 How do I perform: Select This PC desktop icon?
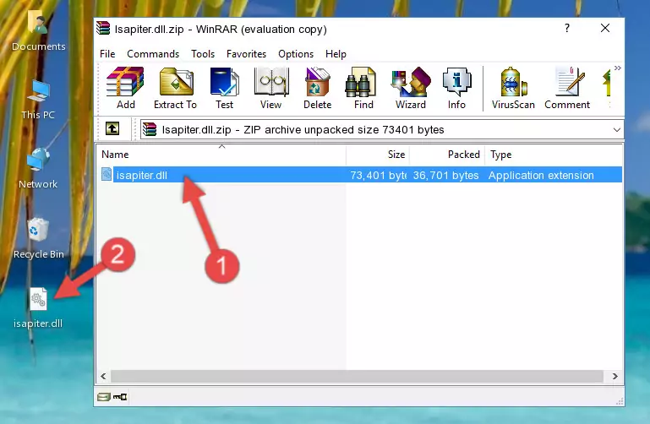pyautogui.click(x=38, y=100)
